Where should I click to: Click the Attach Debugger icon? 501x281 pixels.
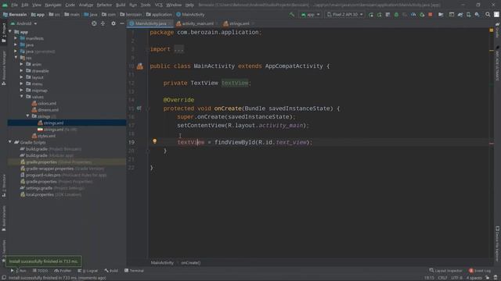pos(422,15)
